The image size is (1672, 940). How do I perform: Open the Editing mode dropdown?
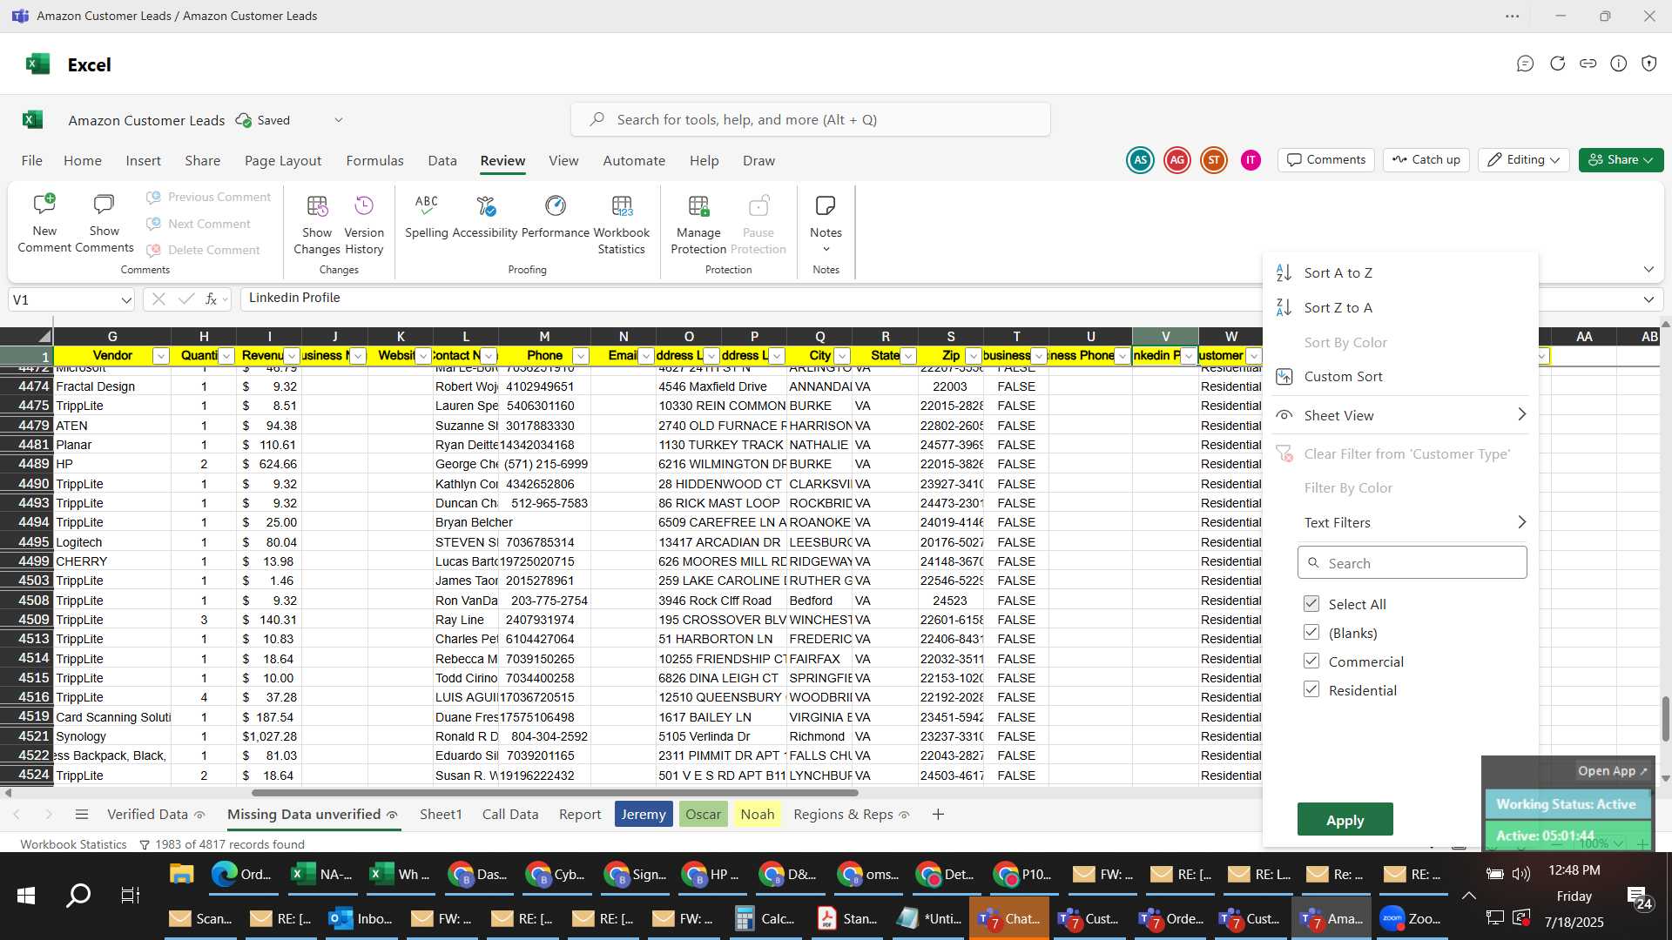point(1524,159)
